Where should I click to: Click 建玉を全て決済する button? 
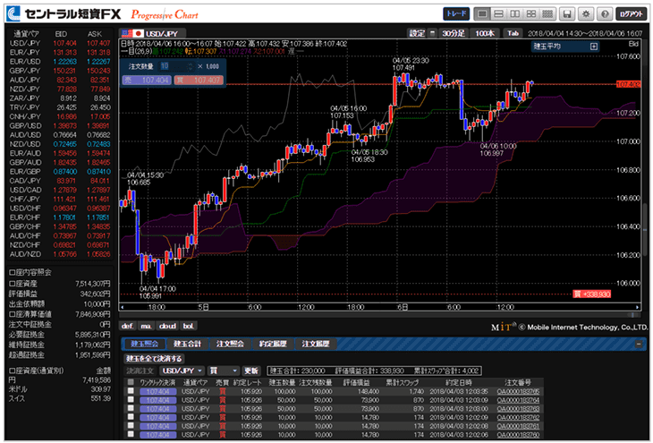pos(154,358)
